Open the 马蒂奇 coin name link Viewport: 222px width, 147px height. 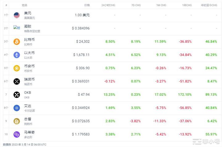(29, 132)
